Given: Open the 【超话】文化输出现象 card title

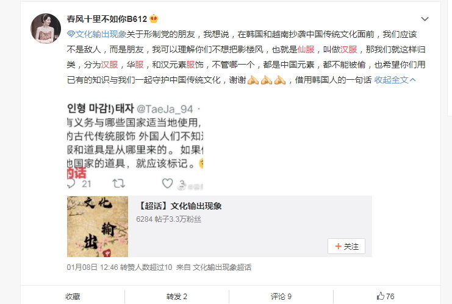Looking at the screenshot, I should coord(180,206).
